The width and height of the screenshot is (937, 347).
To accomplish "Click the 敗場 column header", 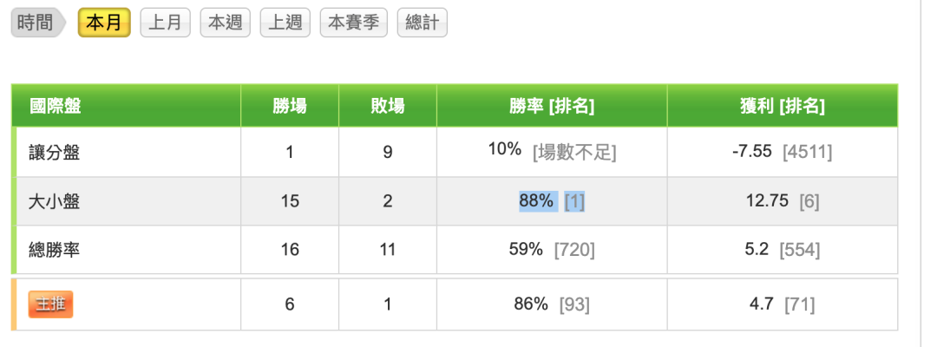I will (388, 107).
